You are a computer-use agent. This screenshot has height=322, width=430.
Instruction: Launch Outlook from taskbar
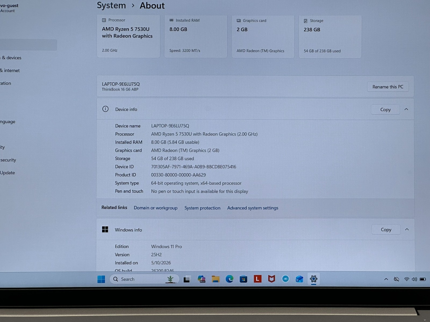point(299,279)
